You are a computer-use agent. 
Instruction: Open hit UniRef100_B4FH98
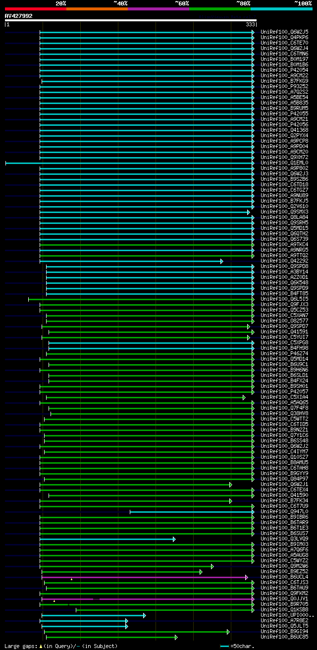click(284, 348)
